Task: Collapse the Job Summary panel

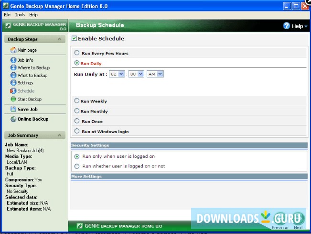Action: pos(59,135)
